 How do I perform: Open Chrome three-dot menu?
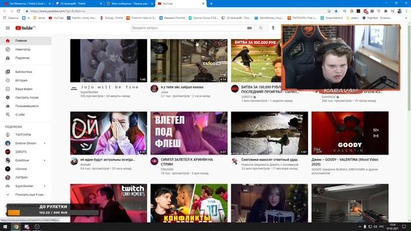coord(407,12)
